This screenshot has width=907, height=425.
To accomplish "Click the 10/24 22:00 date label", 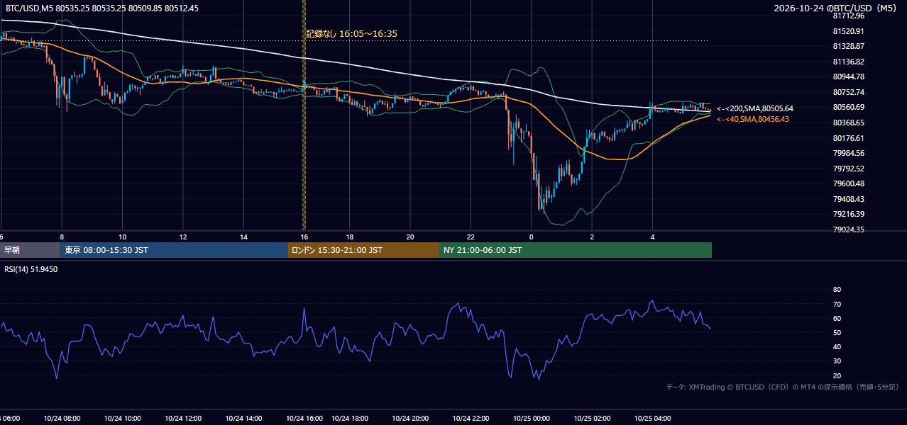I will 471,419.
